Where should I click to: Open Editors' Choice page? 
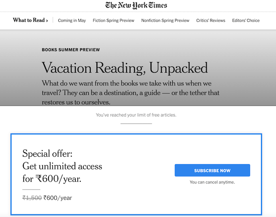point(246,20)
